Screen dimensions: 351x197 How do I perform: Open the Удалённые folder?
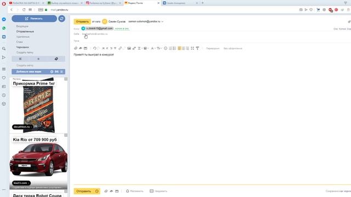(23, 37)
